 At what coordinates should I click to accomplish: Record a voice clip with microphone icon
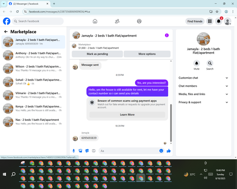coord(73,151)
